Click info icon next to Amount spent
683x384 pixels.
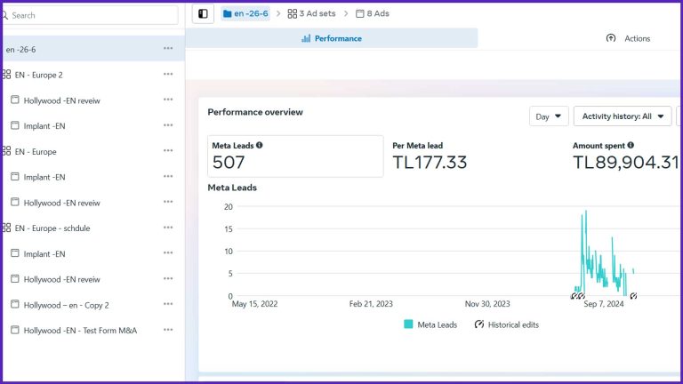coord(631,145)
